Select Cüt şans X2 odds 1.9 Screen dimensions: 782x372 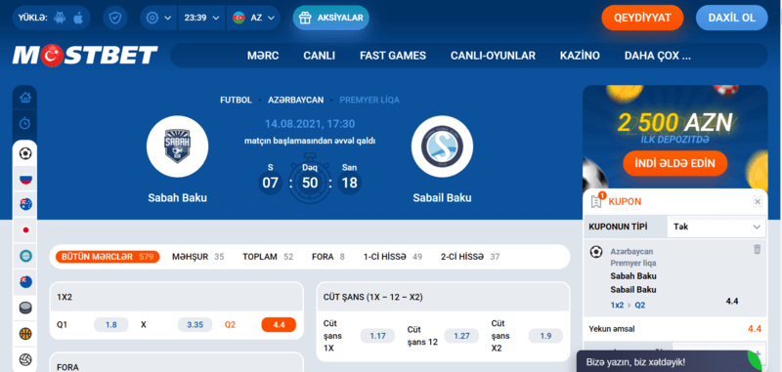click(x=545, y=336)
